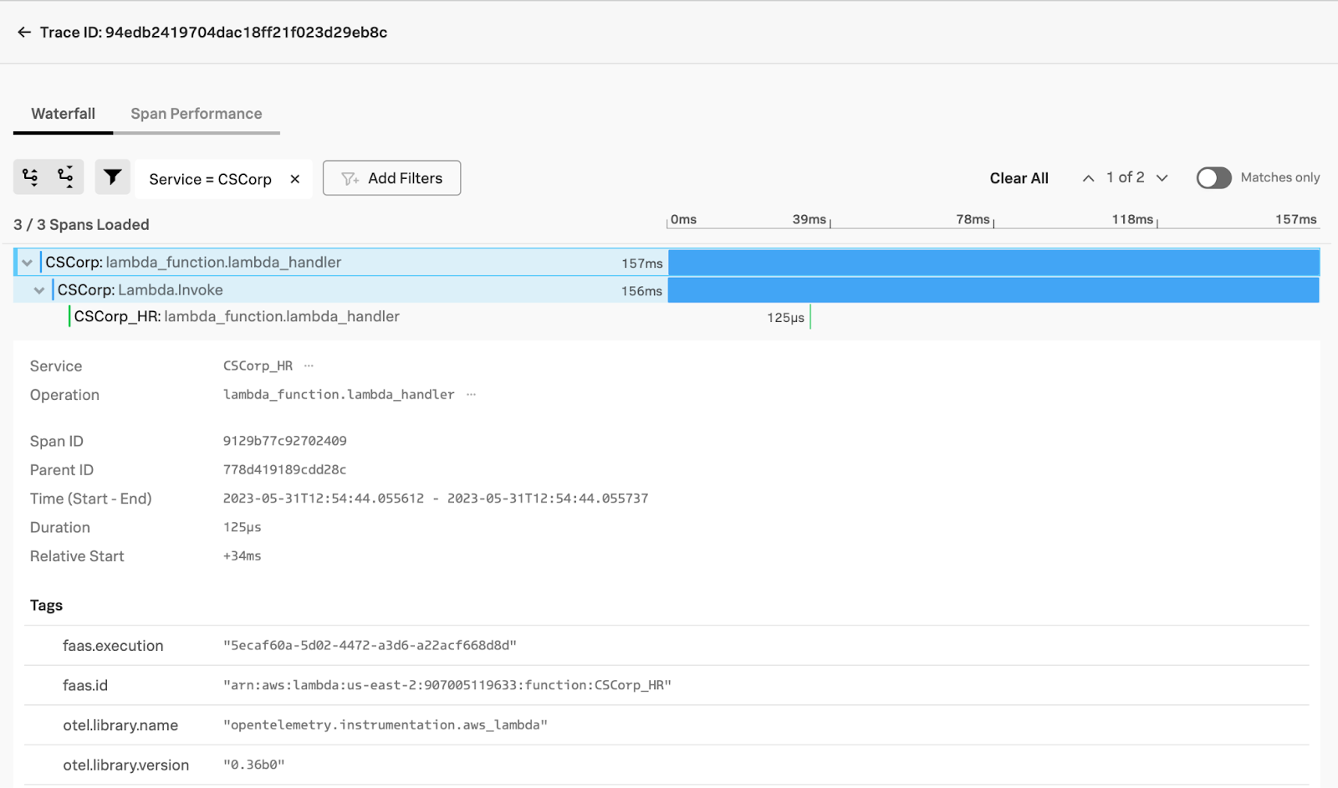Collapse the CSCorp lambda_function.lambda_handler root span
This screenshot has width=1338, height=788.
27,263
